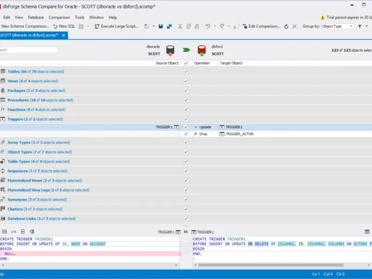Toggle the select-all header checkbox
Viewport: 372px width, 279px height.
pyautogui.click(x=186, y=63)
